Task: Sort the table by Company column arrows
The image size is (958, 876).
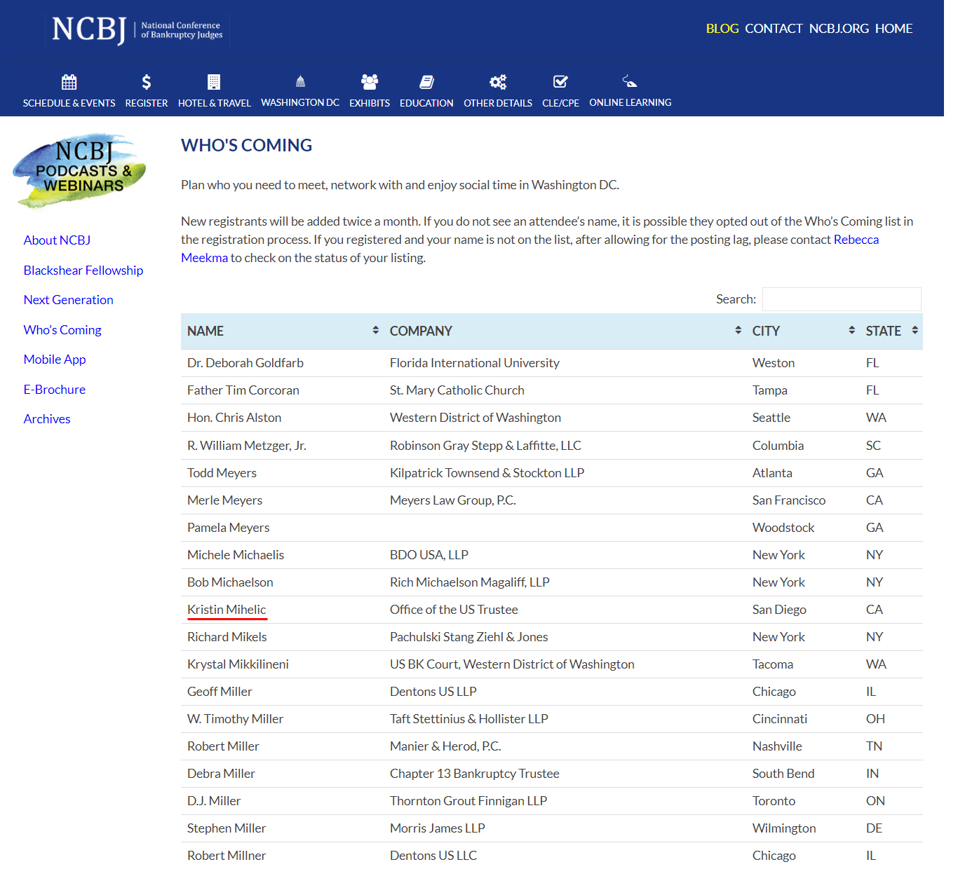Action: [x=738, y=330]
